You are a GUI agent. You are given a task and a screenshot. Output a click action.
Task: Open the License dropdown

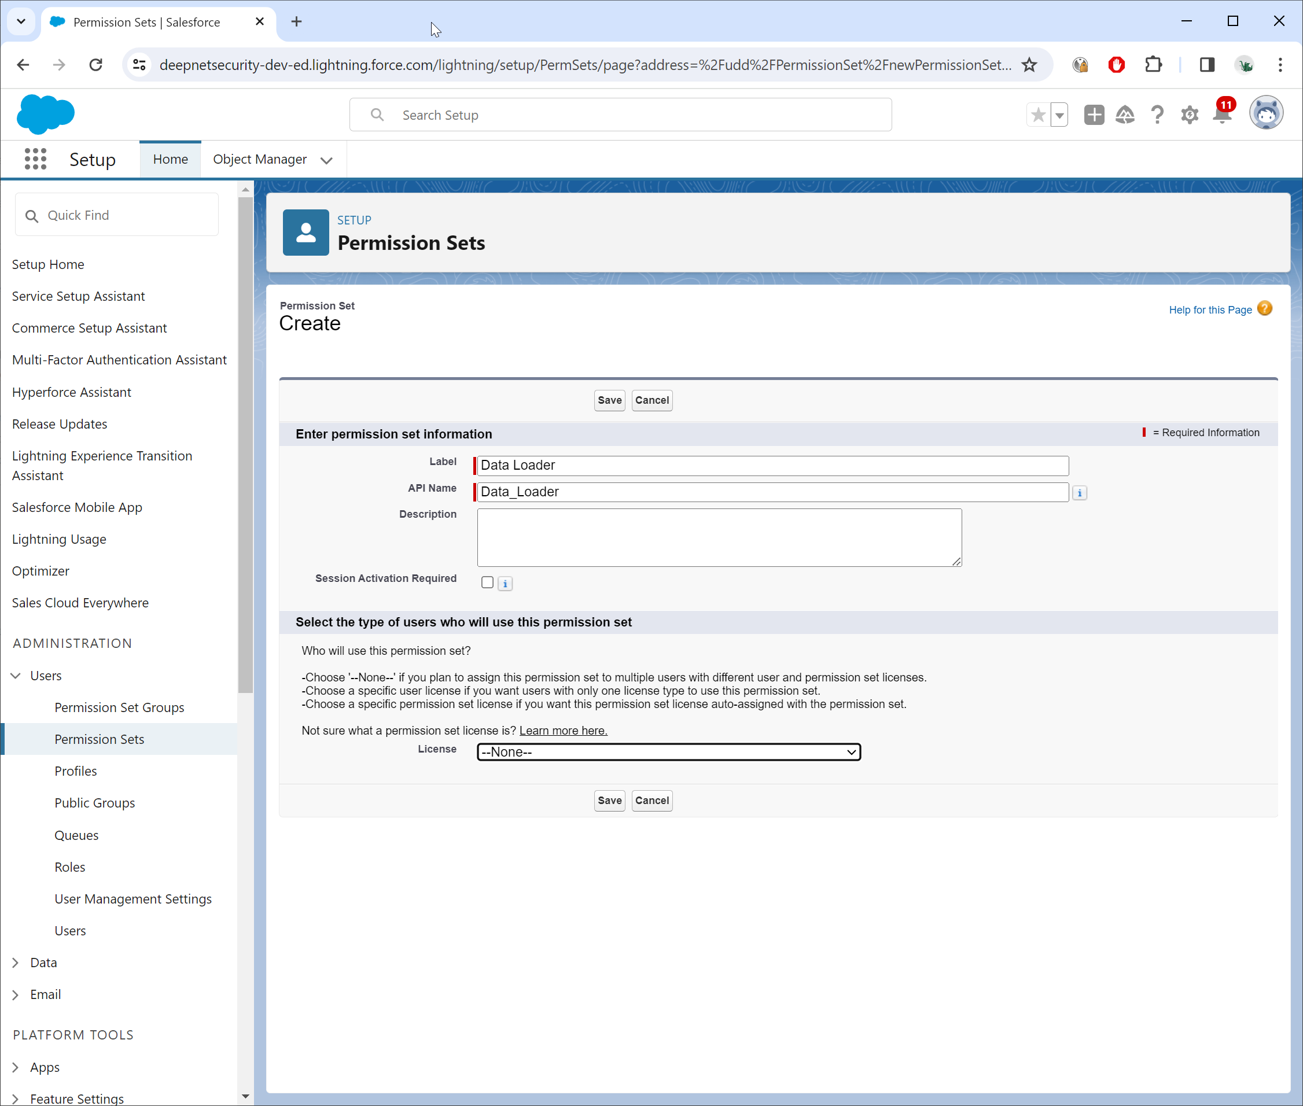pyautogui.click(x=668, y=752)
